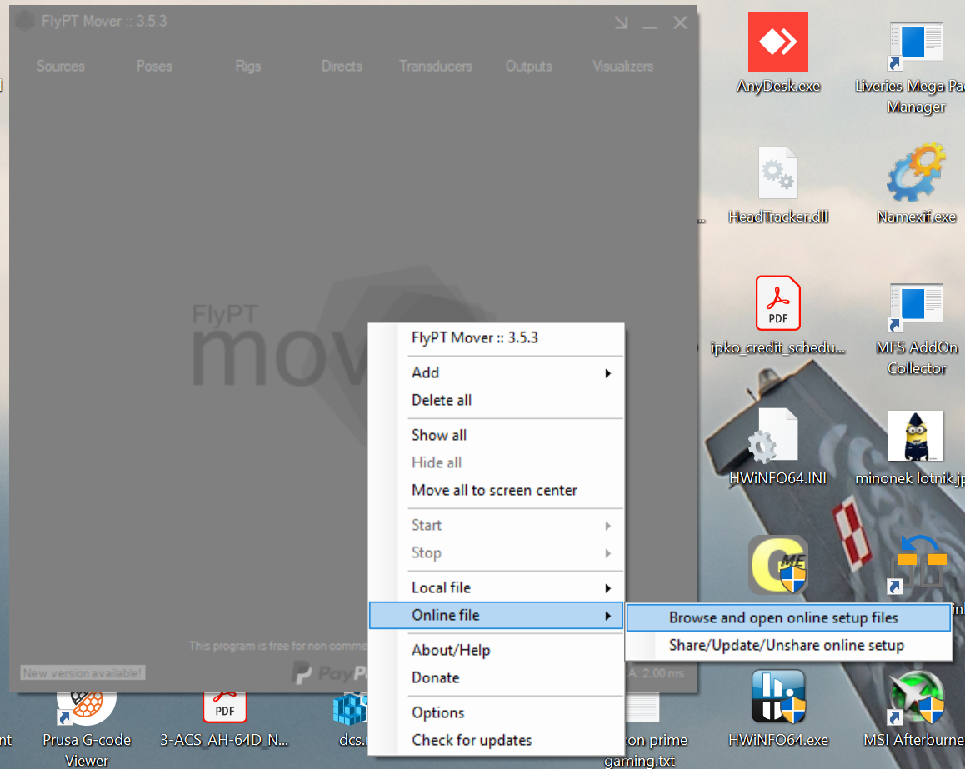Click the New version available notice
This screenshot has width=965, height=769.
pos(82,673)
